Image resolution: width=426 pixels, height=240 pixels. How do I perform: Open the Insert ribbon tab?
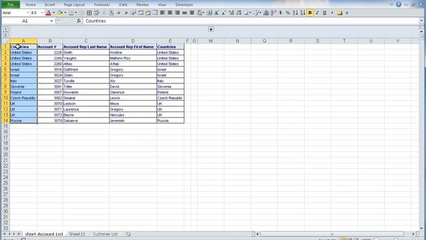point(49,5)
